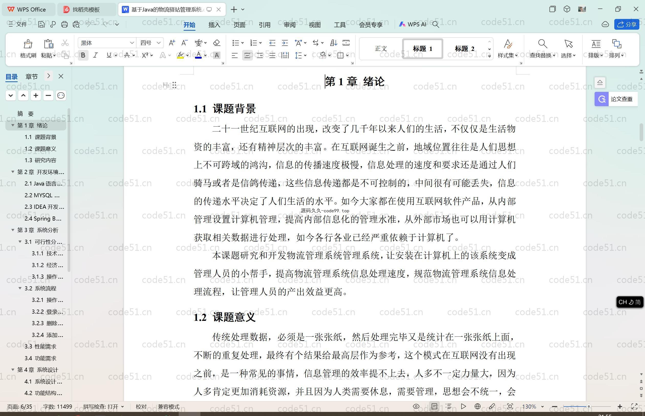Open the bullet list dropdown arrow
Screen dimensions: 645x416
[242, 43]
